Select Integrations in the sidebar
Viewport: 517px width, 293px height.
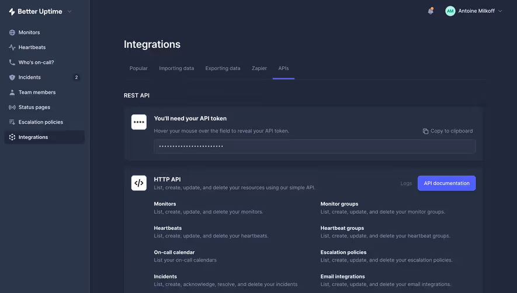tap(44, 137)
